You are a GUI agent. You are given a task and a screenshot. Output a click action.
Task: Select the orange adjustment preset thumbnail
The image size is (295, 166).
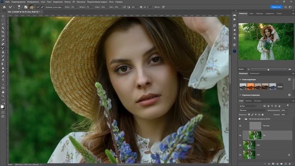click(250, 87)
